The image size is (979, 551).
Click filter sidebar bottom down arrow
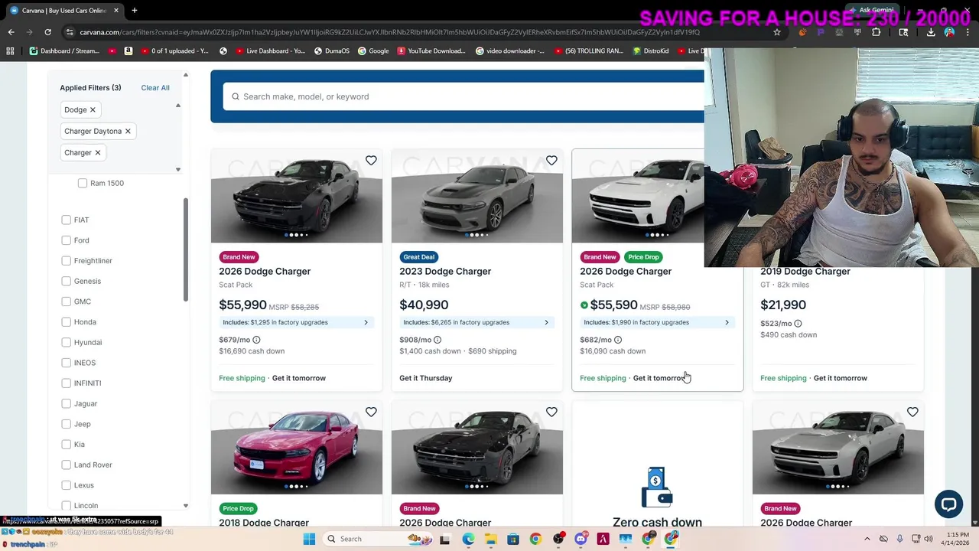185,506
